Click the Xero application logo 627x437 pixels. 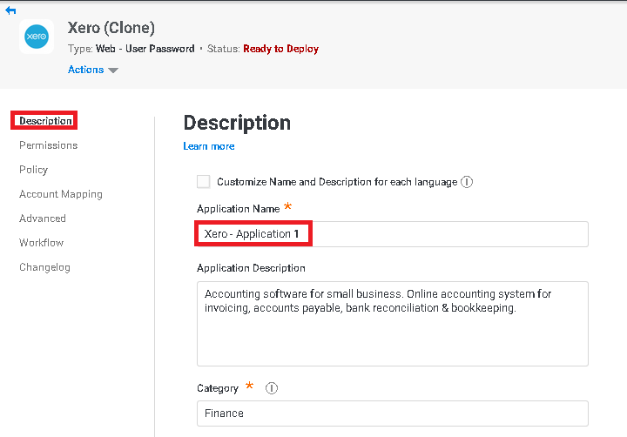click(37, 37)
